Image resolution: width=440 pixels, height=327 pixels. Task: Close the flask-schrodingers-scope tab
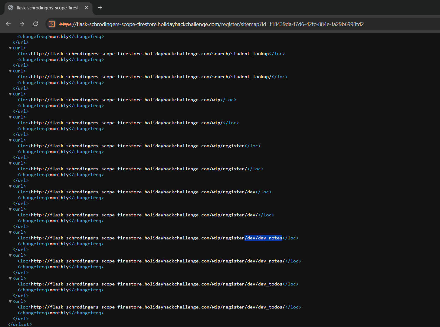point(86,8)
